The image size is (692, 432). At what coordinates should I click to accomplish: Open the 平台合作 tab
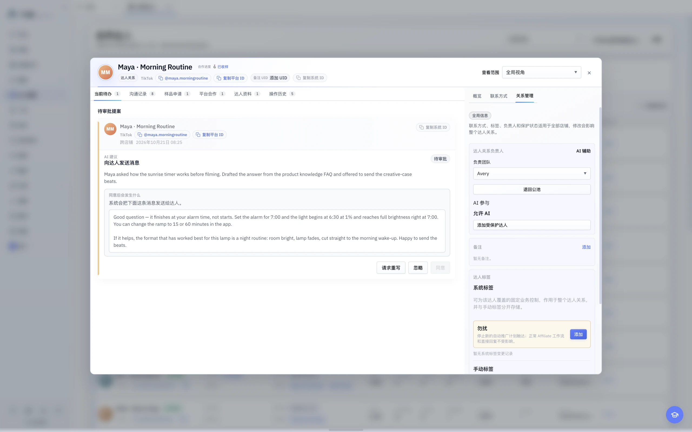pos(212,94)
